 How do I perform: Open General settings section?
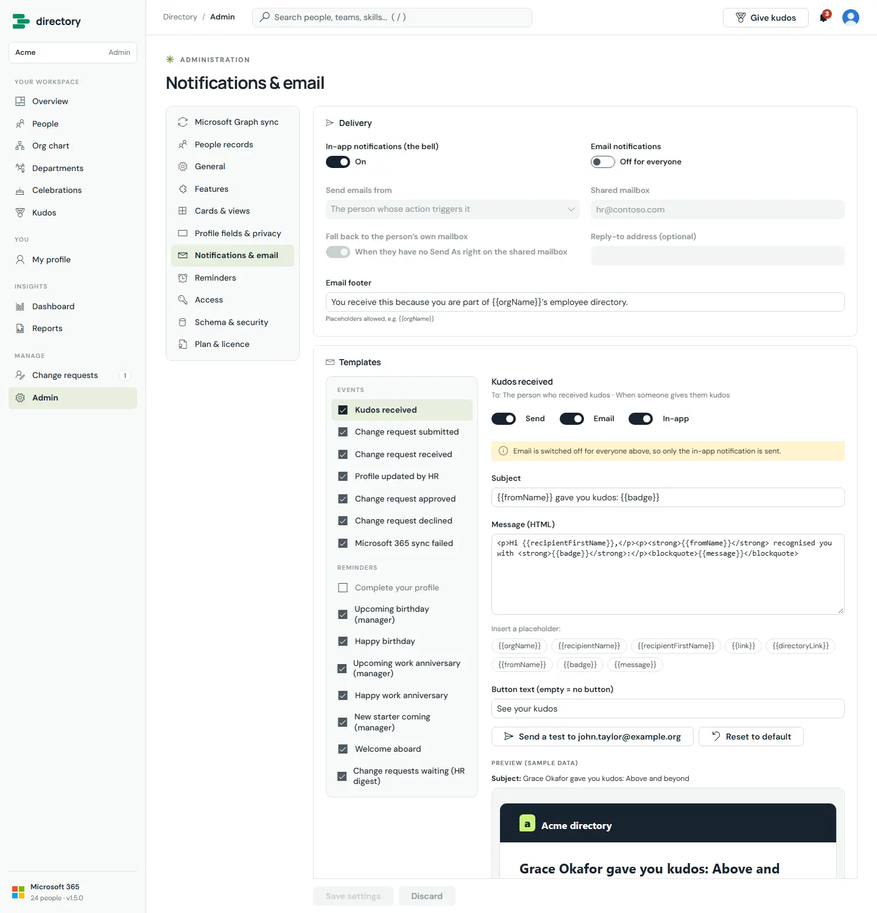tap(233, 167)
